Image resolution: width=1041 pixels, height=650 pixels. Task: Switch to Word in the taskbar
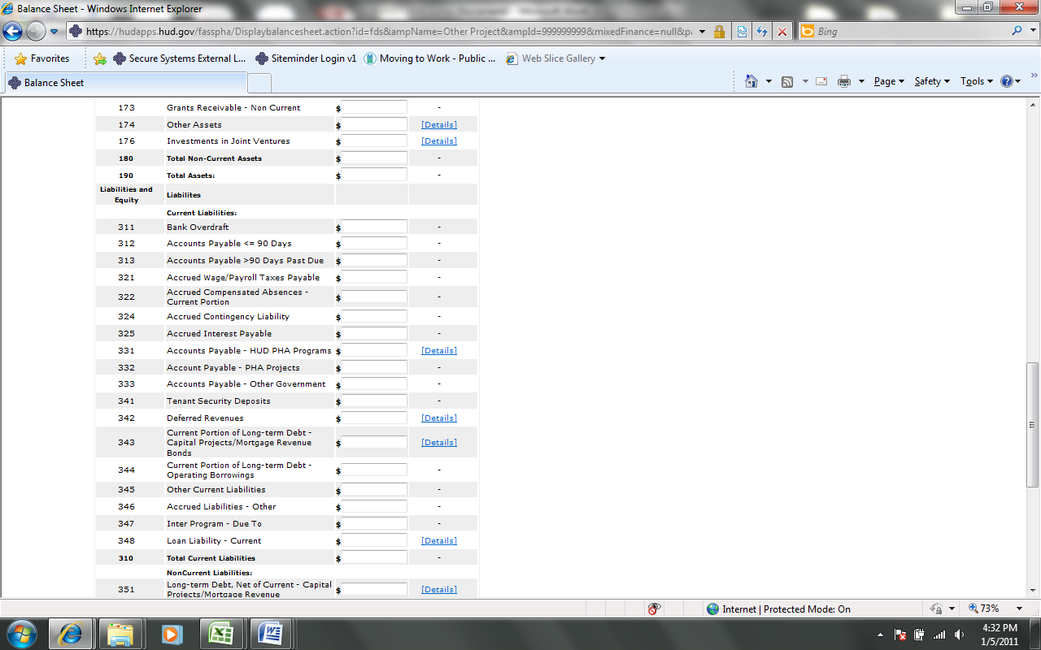point(272,634)
